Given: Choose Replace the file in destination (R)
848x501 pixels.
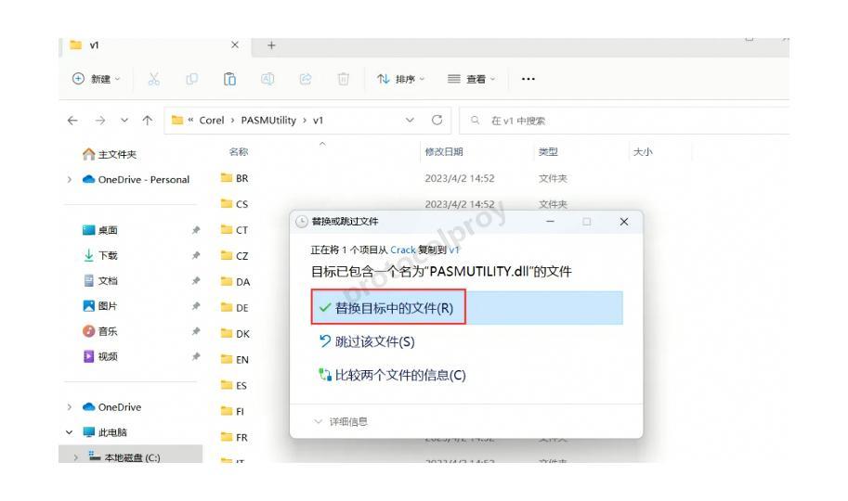Looking at the screenshot, I should (466, 308).
